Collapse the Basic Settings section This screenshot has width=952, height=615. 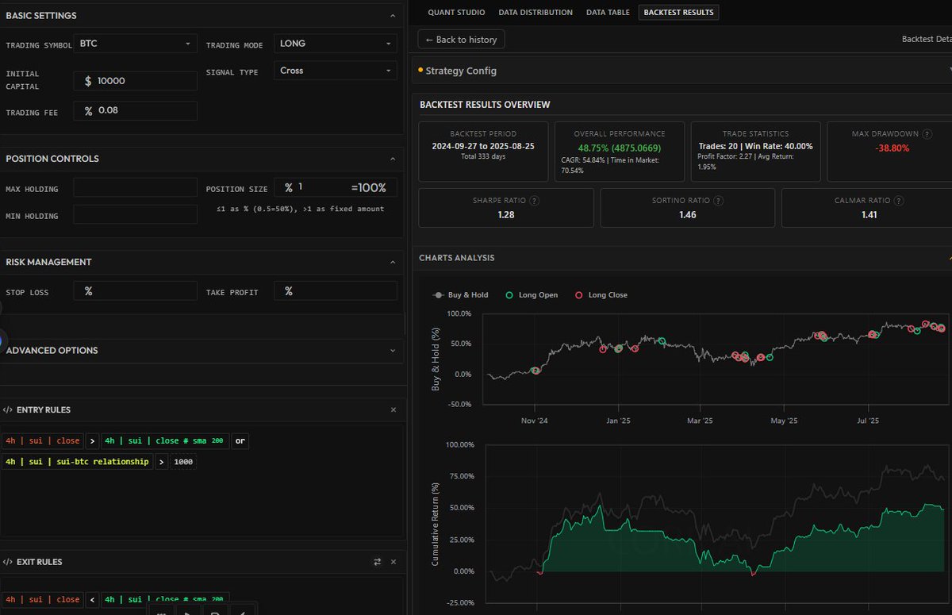(x=393, y=16)
